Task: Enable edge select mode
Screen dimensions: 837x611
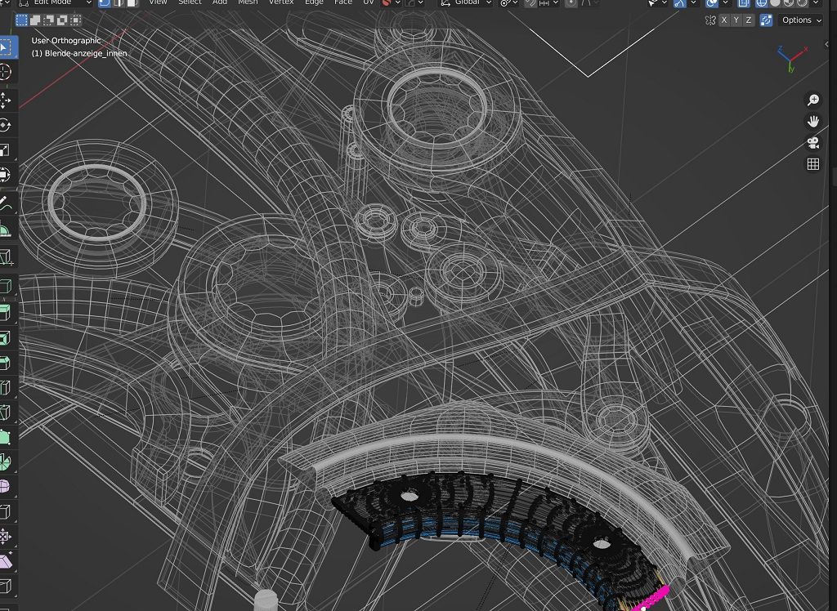Action: click(x=118, y=2)
